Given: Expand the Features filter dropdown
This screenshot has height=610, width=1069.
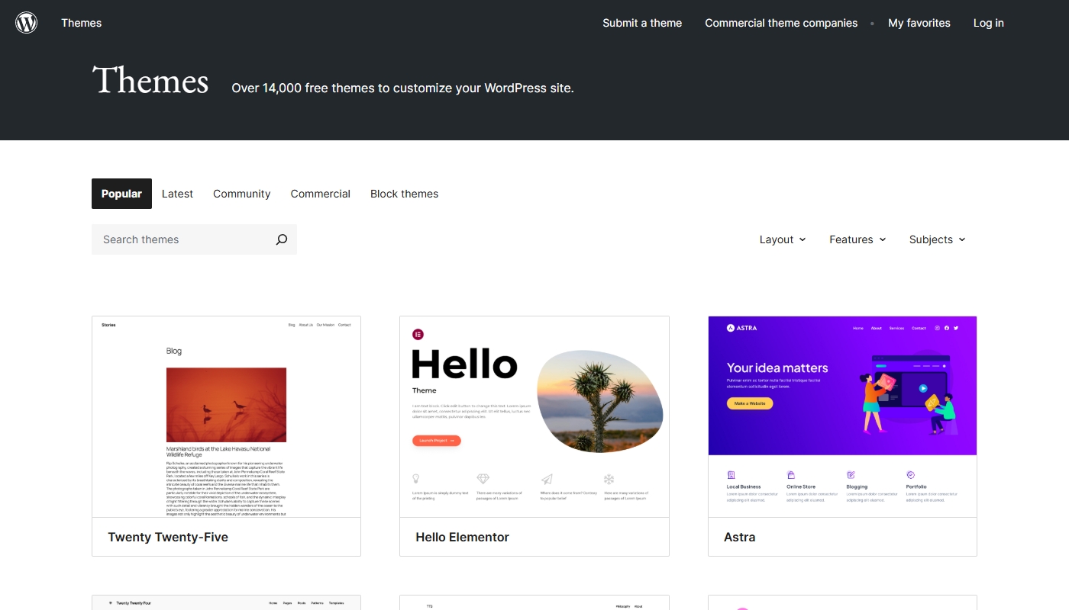Looking at the screenshot, I should (x=857, y=239).
